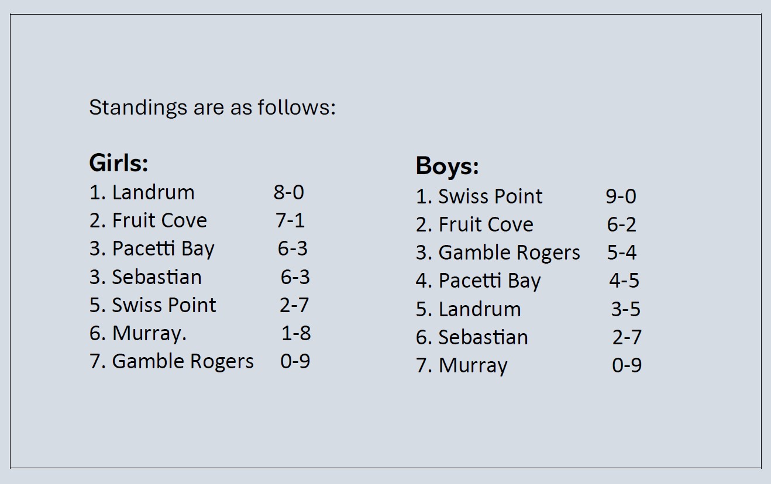
Task: Select Landrum in the Girls list
Action: pos(153,192)
